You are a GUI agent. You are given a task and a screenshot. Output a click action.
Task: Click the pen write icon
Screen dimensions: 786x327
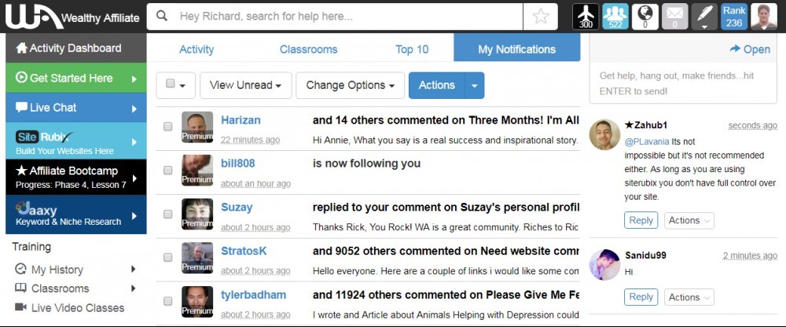(704, 17)
